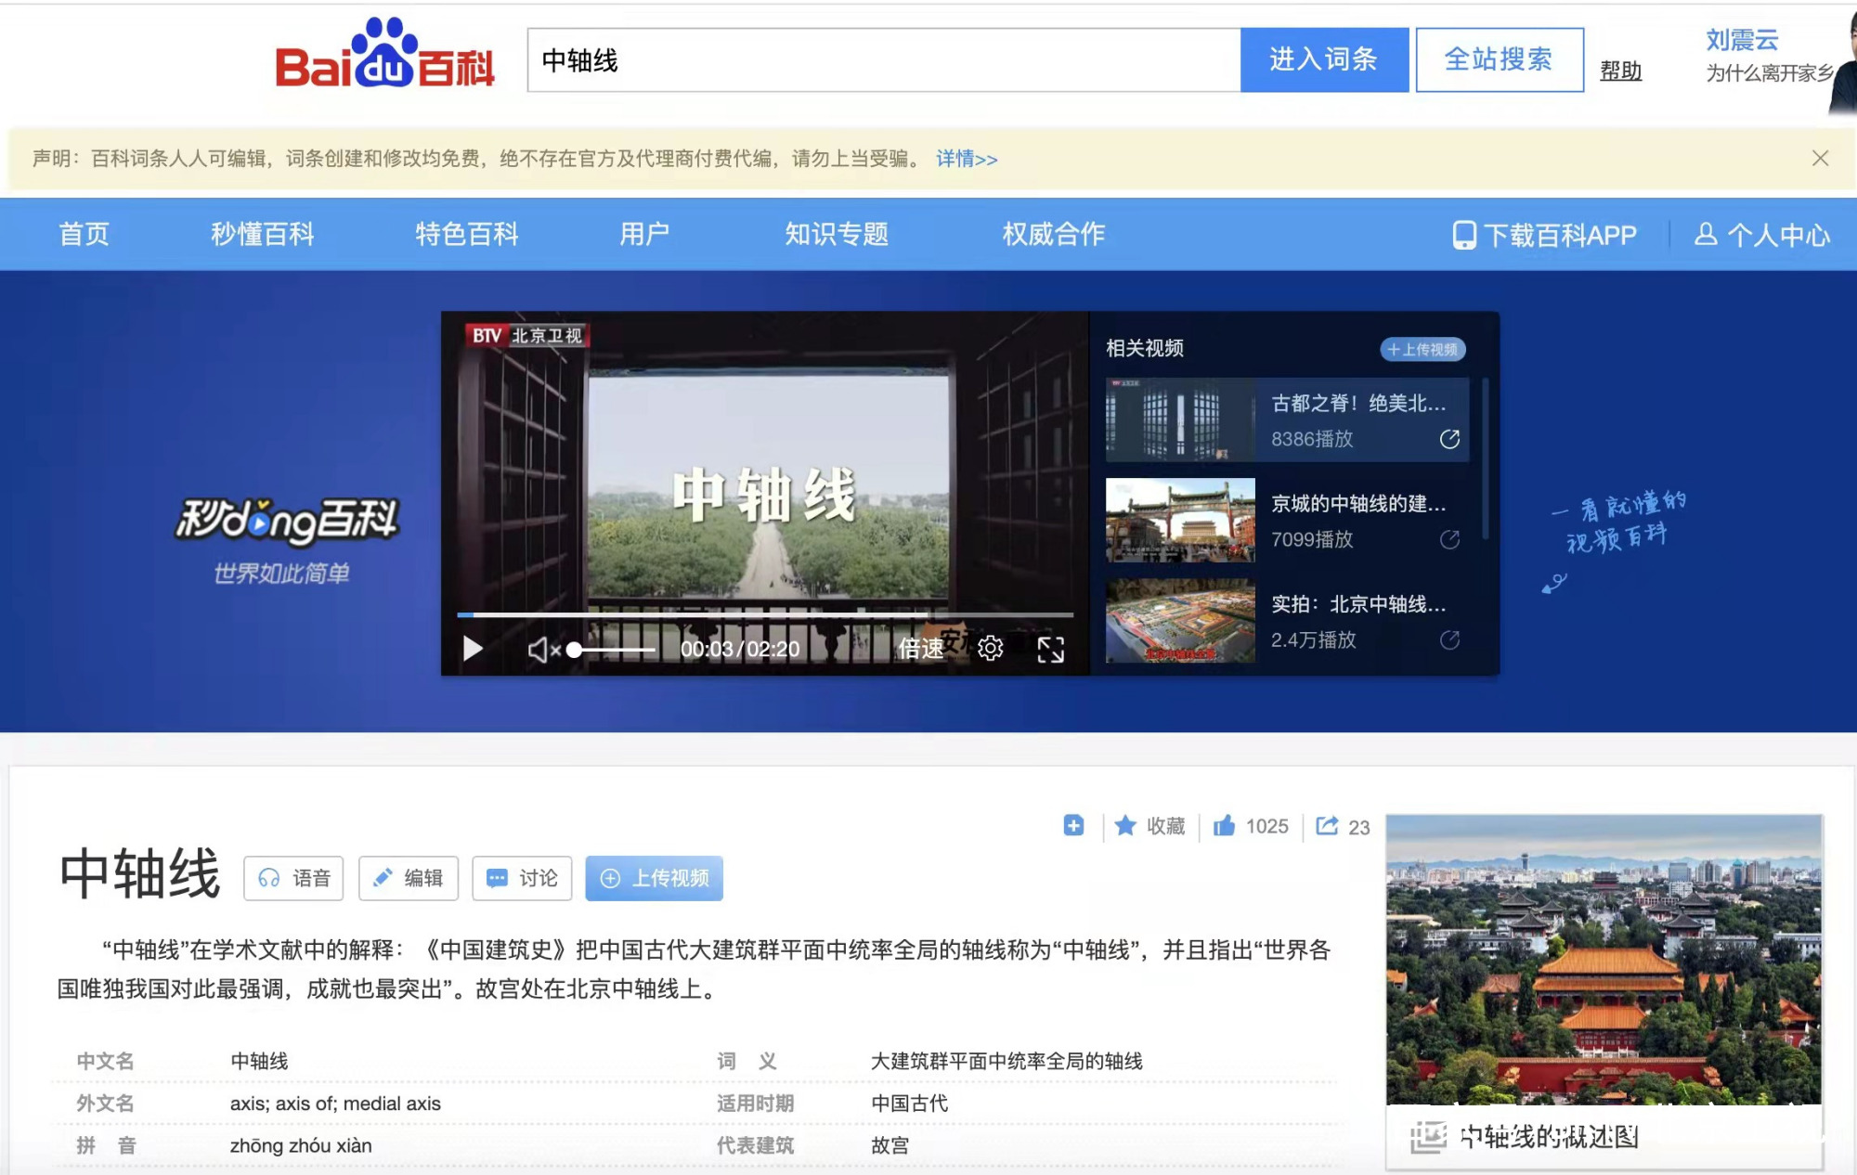Edit the entry with 编辑 button
This screenshot has width=1857, height=1175.
coord(409,878)
